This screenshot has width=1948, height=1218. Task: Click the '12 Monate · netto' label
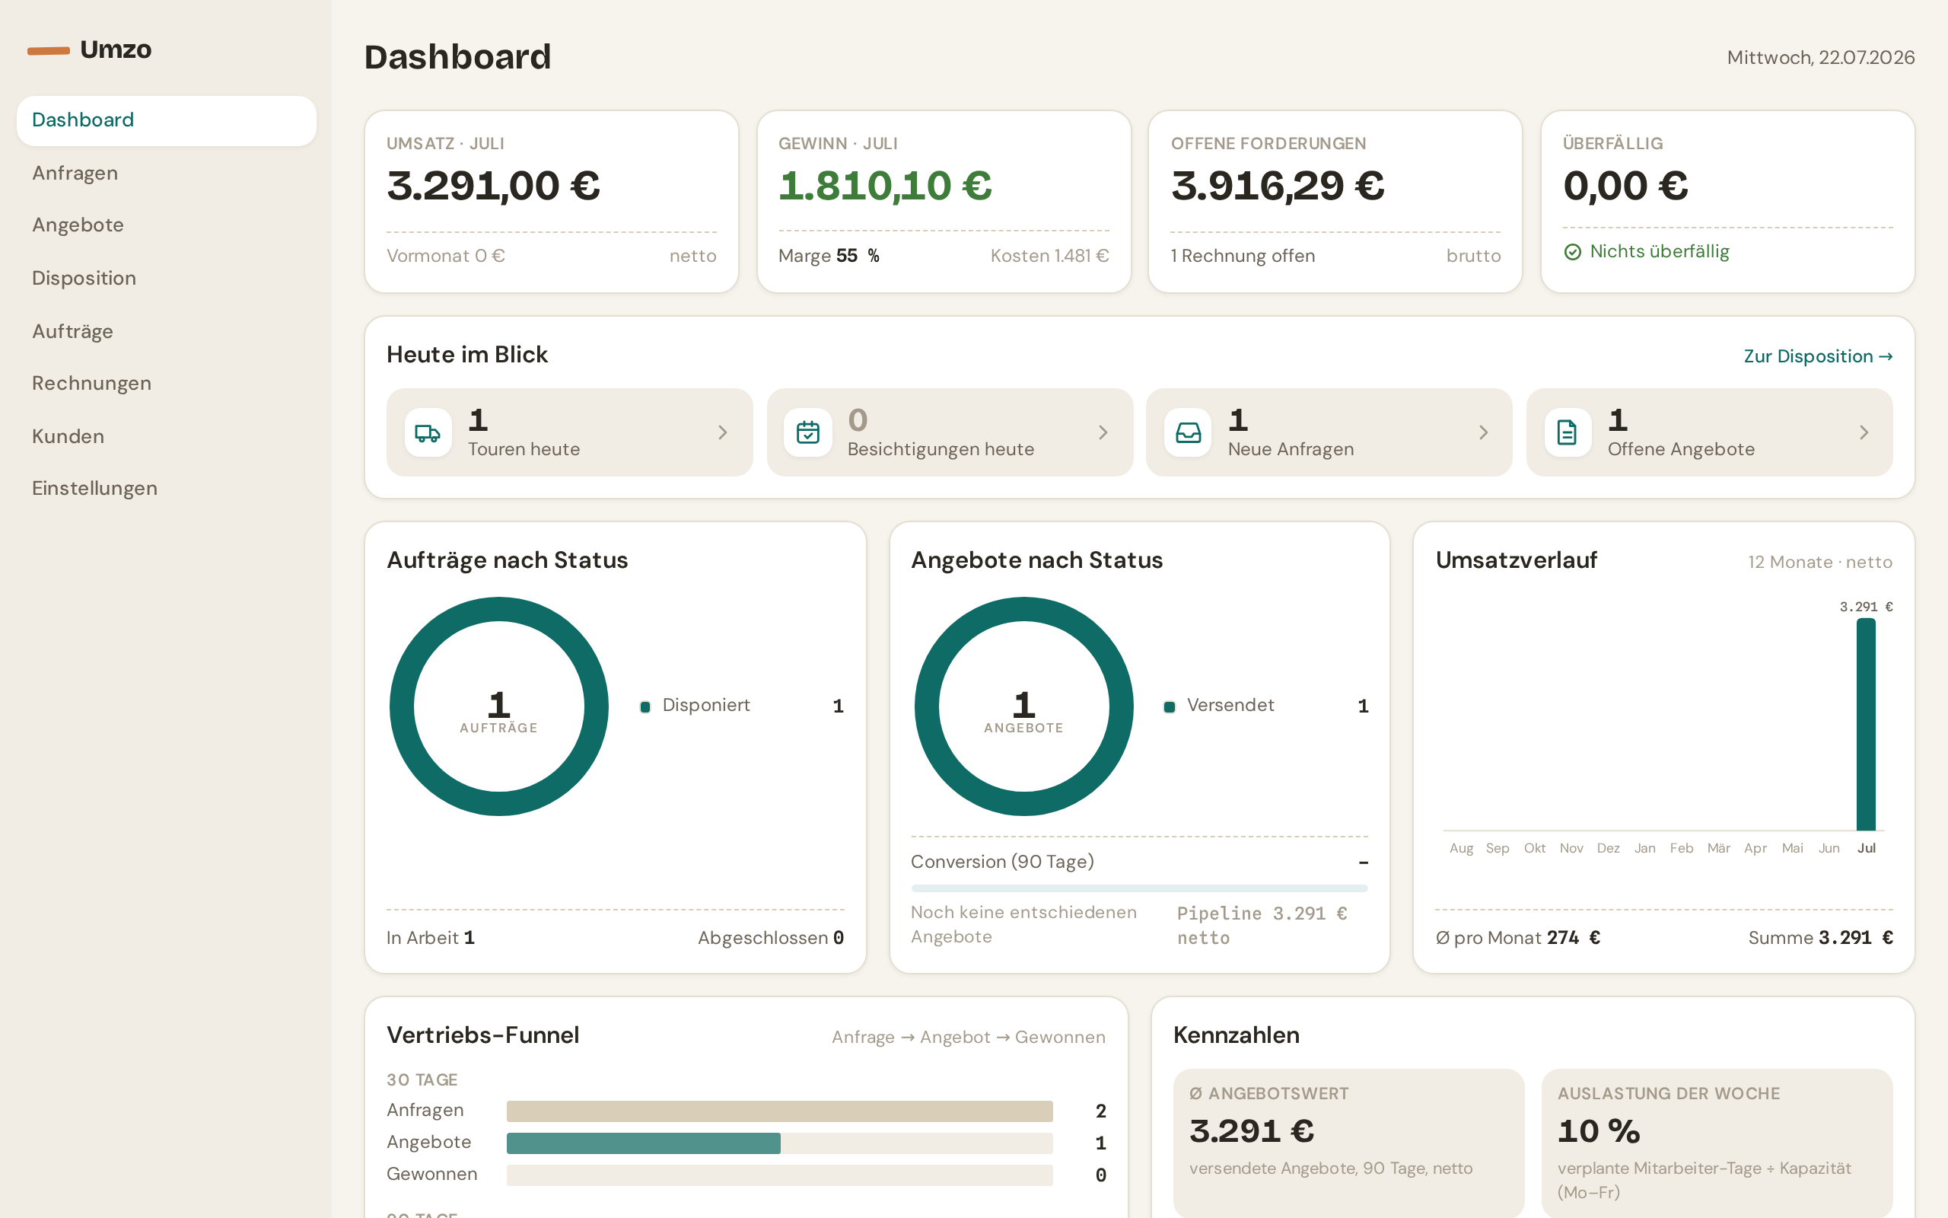coord(1820,563)
